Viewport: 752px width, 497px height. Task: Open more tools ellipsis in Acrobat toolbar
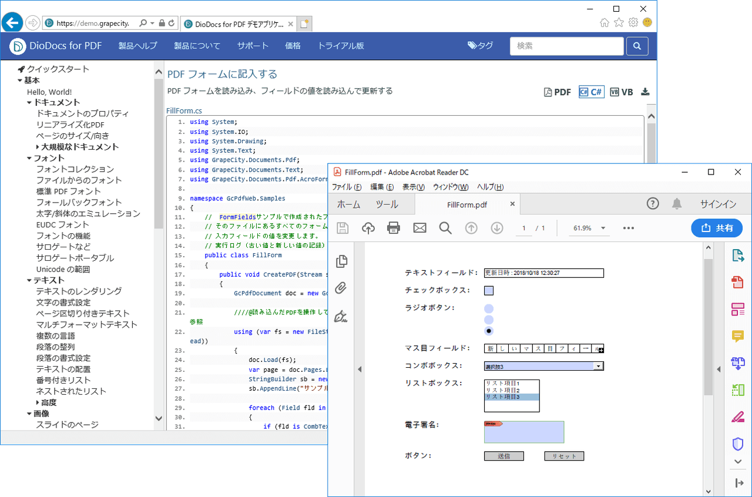pos(629,228)
